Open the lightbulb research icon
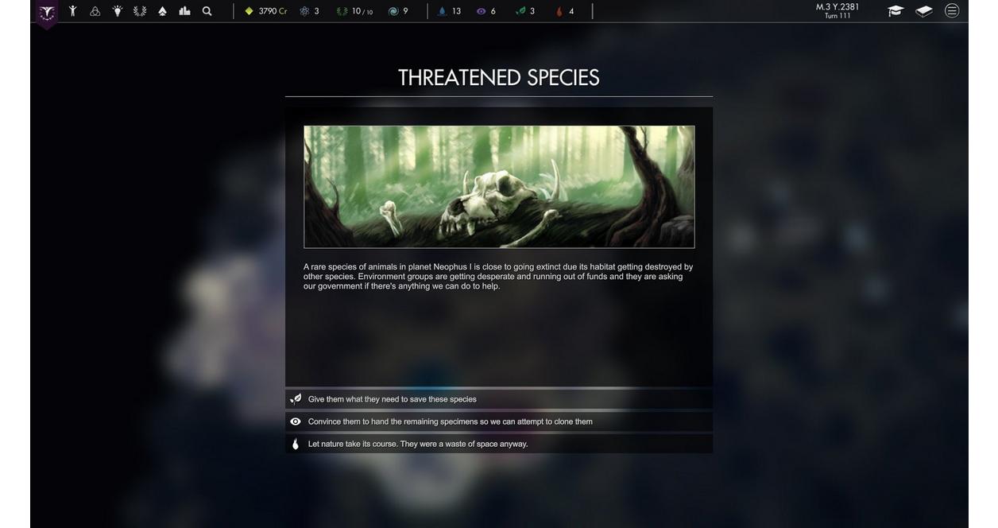Viewport: 998px width, 528px height. tap(118, 11)
